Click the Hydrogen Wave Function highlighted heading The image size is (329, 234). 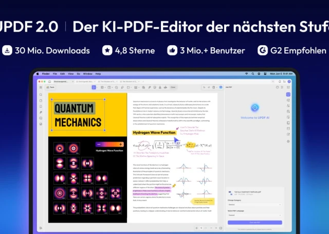154,133
